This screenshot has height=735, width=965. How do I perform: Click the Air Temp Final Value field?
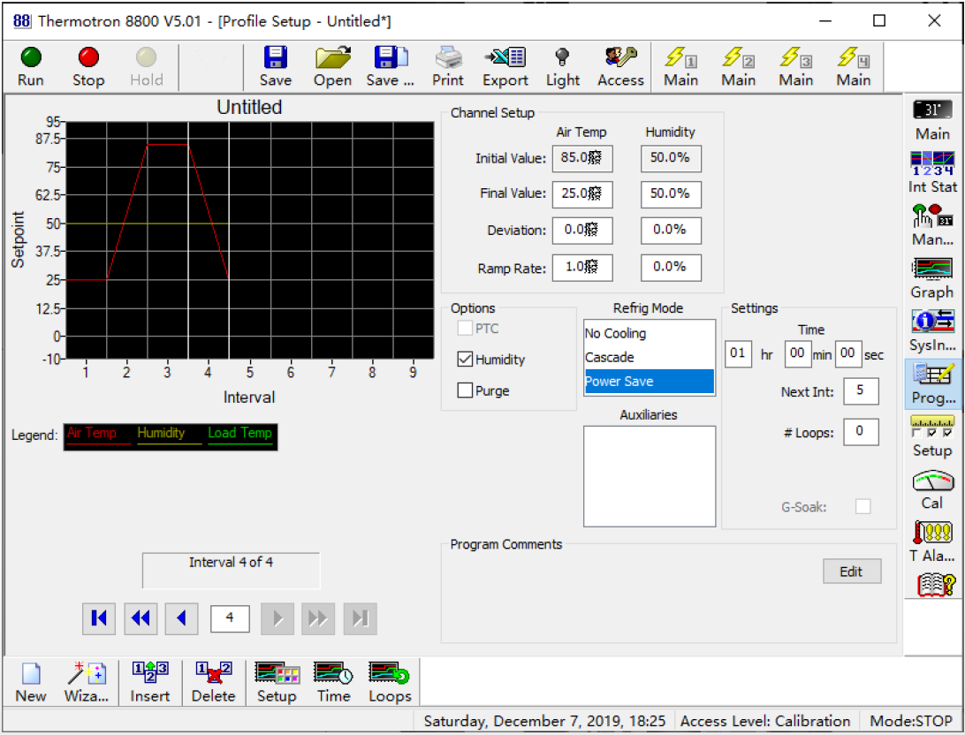point(582,193)
